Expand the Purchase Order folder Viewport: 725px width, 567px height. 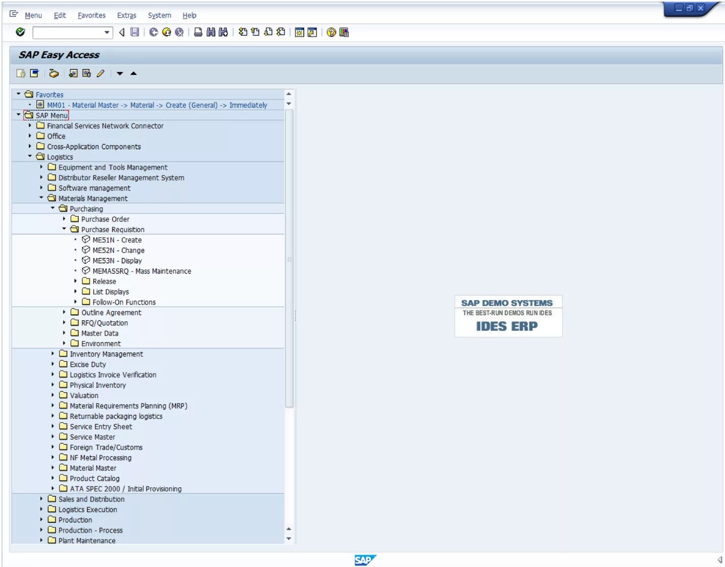coord(64,219)
